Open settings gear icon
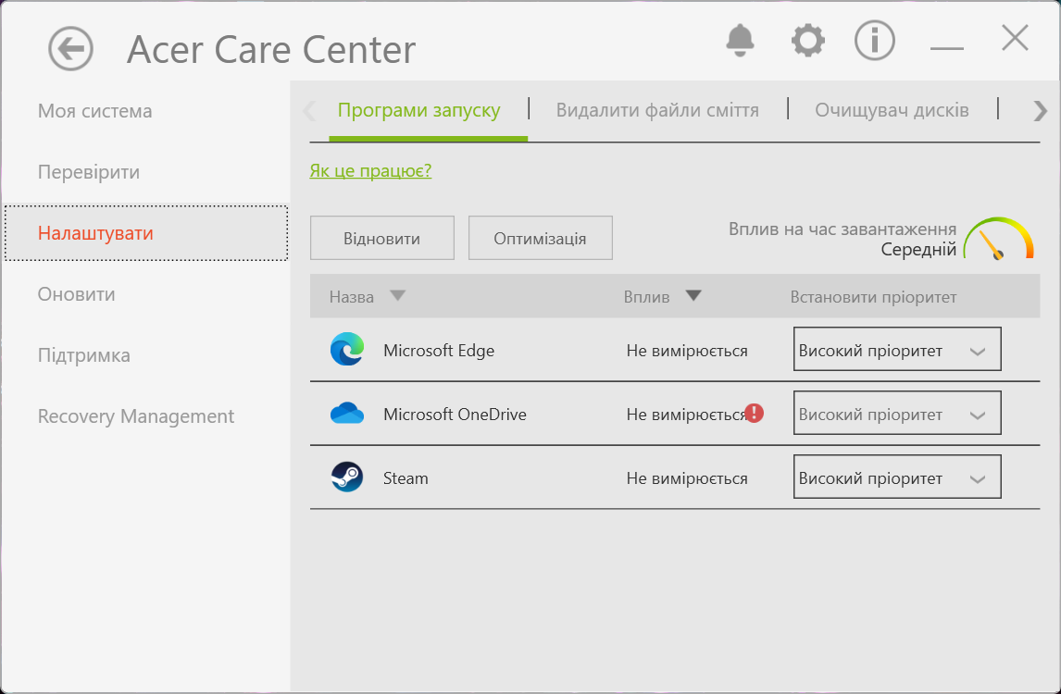The width and height of the screenshot is (1061, 694). [807, 41]
